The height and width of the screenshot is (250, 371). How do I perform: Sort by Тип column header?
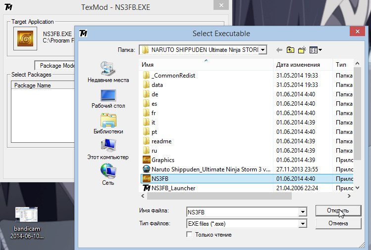click(x=343, y=65)
